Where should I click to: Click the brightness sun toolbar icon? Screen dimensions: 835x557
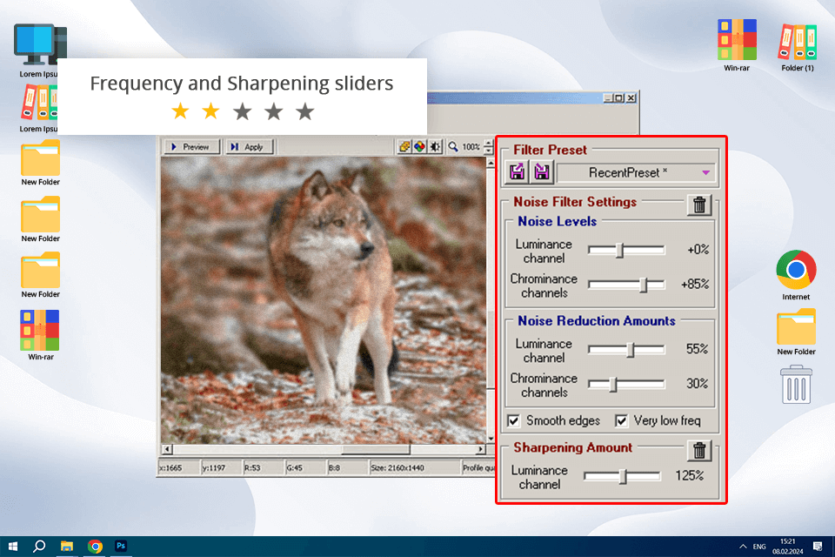(435, 146)
